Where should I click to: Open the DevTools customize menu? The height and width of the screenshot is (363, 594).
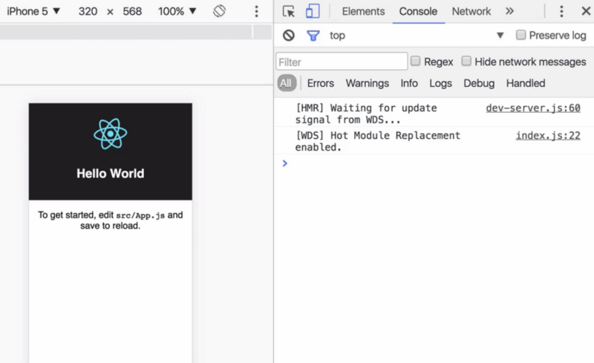(561, 11)
